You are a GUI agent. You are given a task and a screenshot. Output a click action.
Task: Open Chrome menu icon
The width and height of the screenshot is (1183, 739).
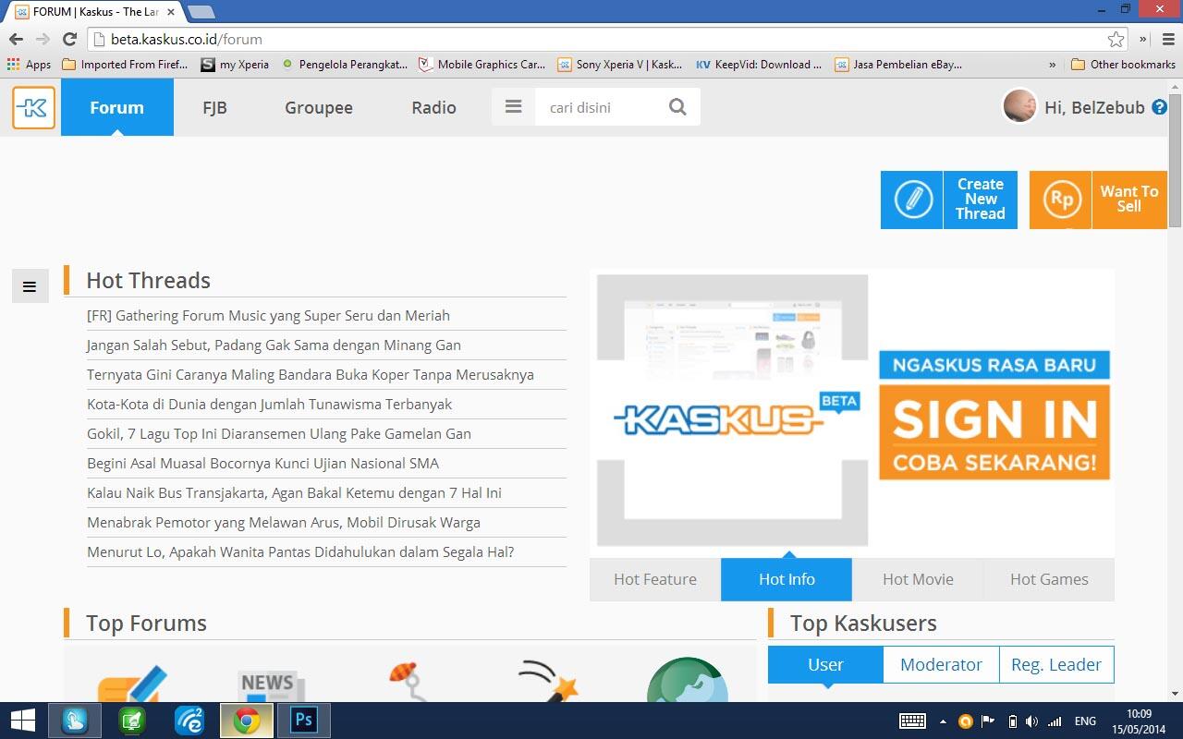(1168, 39)
